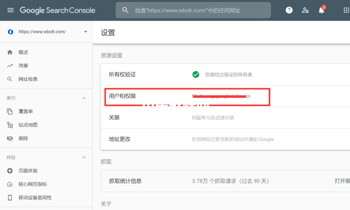This screenshot has height=210, width=350.
Task: Open the Google apps grid icon
Action: tap(346, 10)
